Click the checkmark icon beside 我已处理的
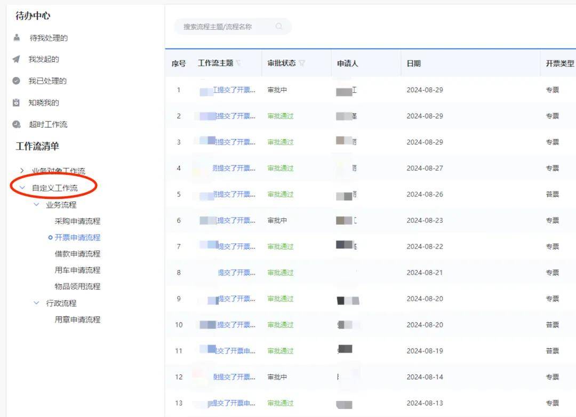The width and height of the screenshot is (576, 417). click(17, 81)
